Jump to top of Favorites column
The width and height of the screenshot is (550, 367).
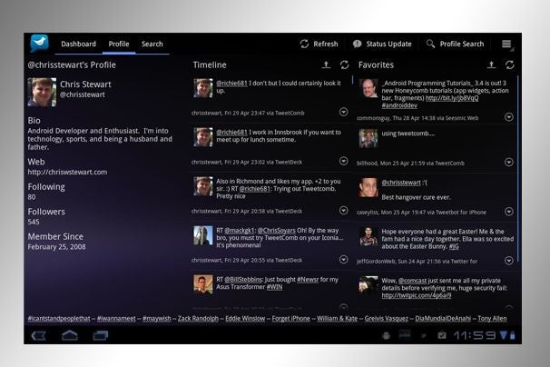click(491, 64)
